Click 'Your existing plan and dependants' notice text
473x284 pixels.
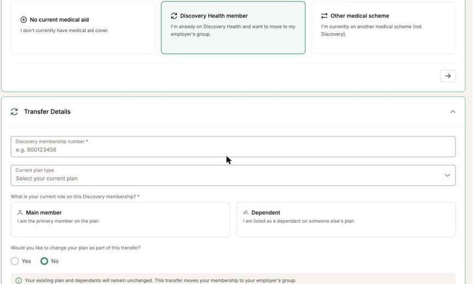[160, 280]
